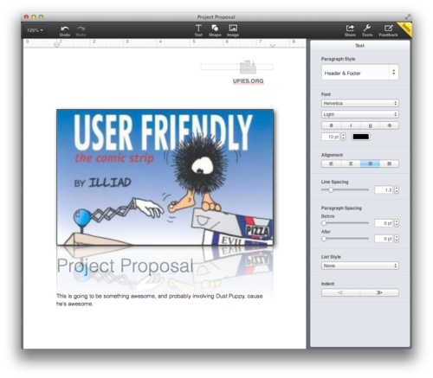Center align the text

tap(351, 163)
